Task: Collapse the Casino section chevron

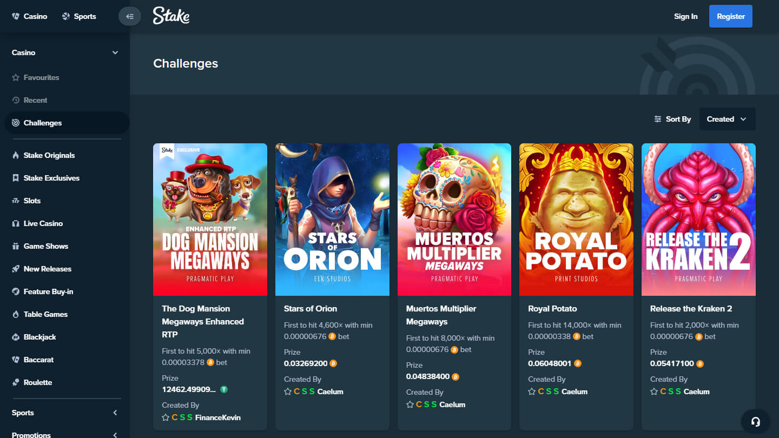Action: (115, 52)
